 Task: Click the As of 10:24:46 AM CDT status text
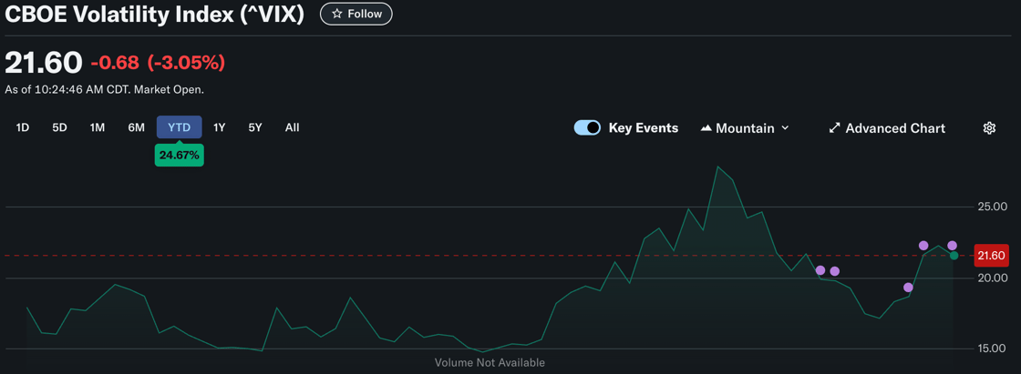(x=104, y=90)
